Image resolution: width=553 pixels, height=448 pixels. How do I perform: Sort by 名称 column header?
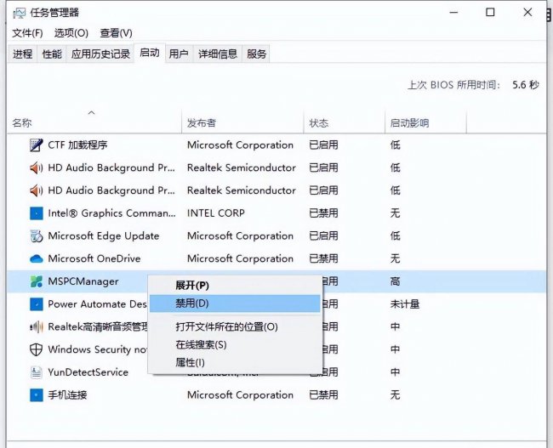(x=94, y=122)
